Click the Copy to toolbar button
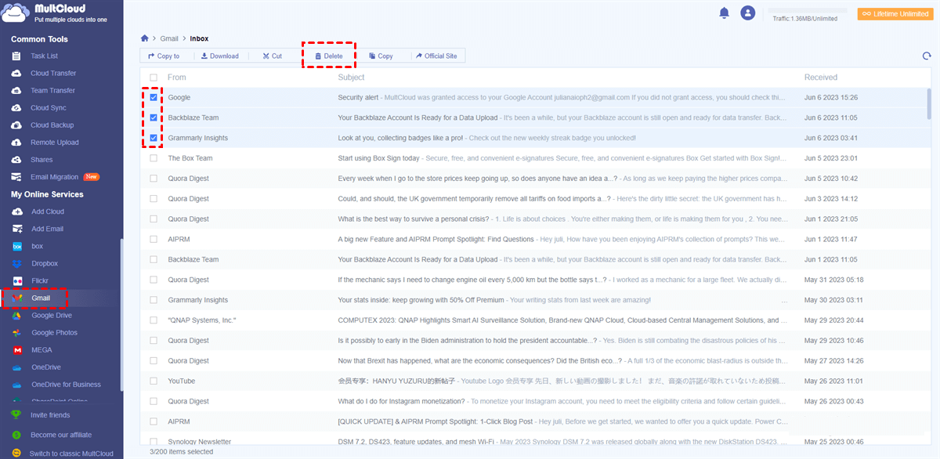Screen dimensions: 940x459 pos(164,56)
